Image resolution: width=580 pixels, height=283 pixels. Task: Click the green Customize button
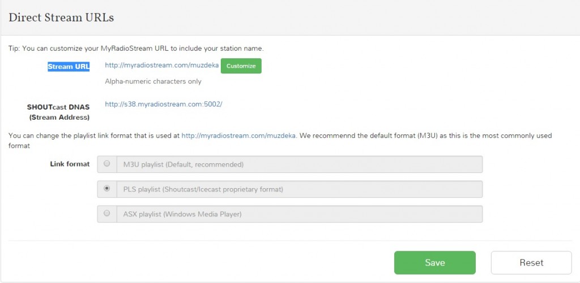(x=241, y=66)
